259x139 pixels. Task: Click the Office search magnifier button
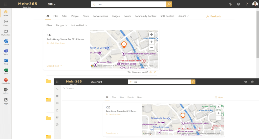[x=169, y=4]
